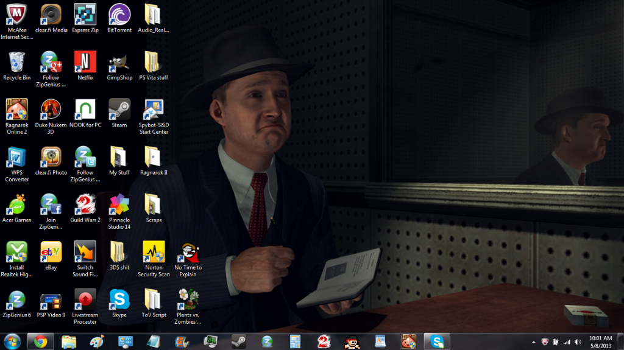The height and width of the screenshot is (350, 624).
Task: Open Calculator from the taskbar
Action: [295, 341]
